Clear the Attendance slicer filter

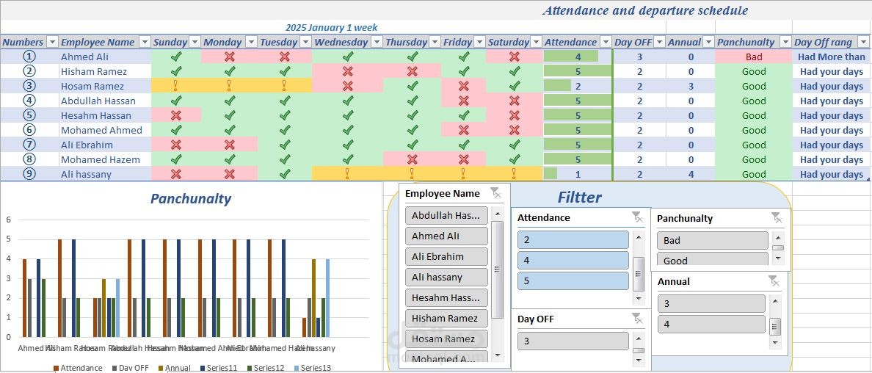pos(637,217)
